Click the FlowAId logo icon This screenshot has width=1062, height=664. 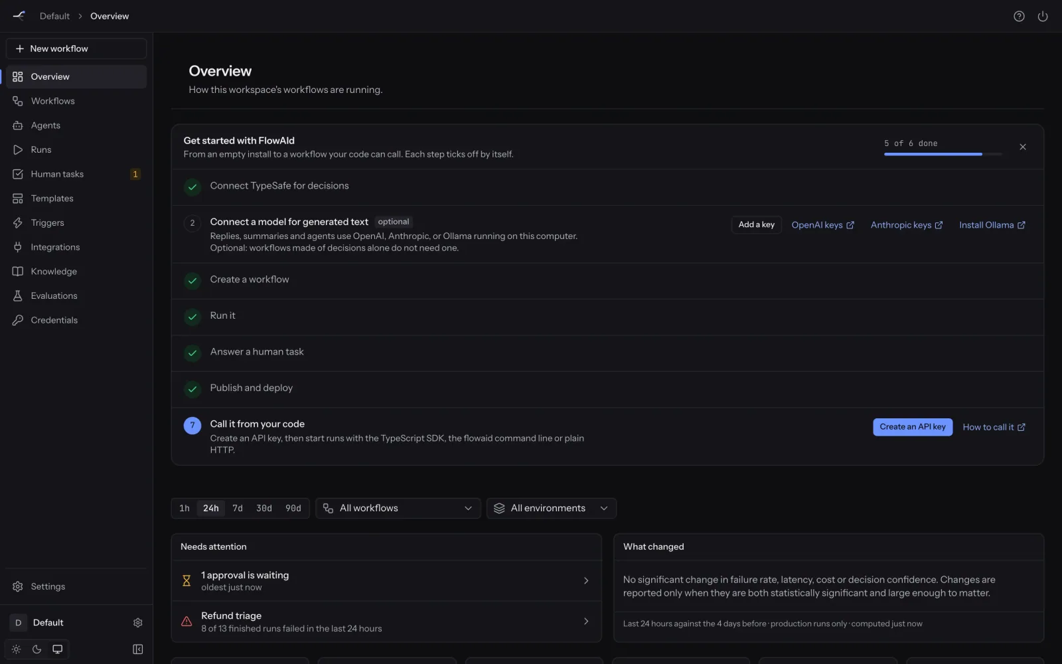point(19,15)
